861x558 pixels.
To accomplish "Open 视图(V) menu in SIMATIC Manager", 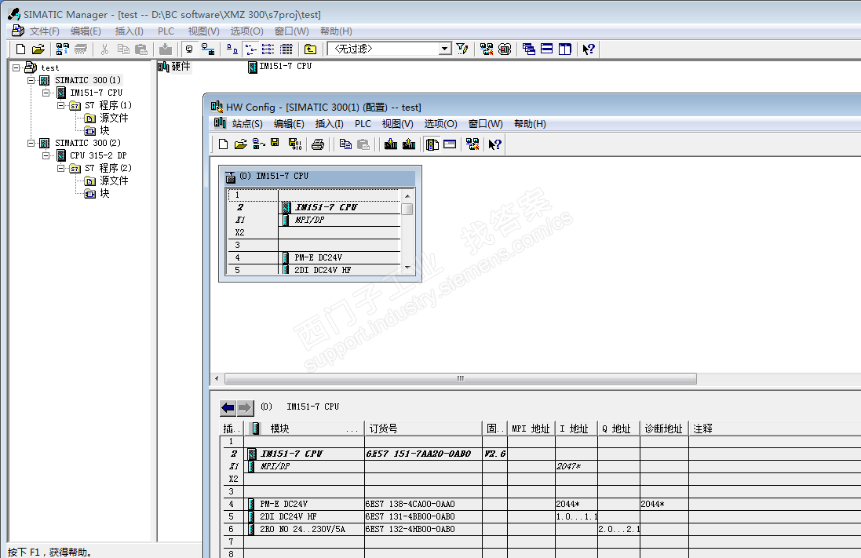I will pyautogui.click(x=203, y=31).
